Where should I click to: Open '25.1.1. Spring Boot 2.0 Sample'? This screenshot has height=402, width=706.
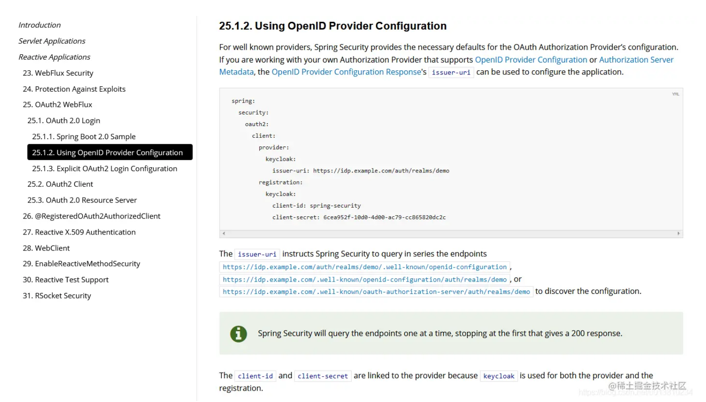tap(84, 136)
